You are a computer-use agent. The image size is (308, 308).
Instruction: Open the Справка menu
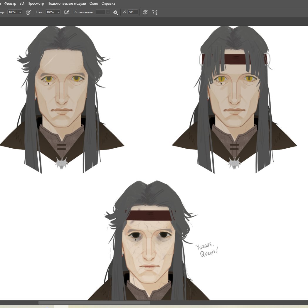click(x=108, y=4)
